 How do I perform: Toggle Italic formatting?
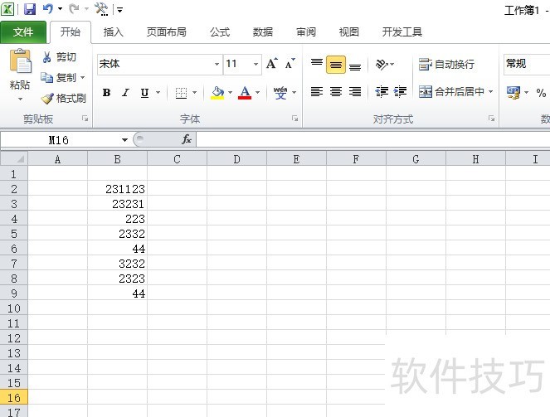(125, 93)
